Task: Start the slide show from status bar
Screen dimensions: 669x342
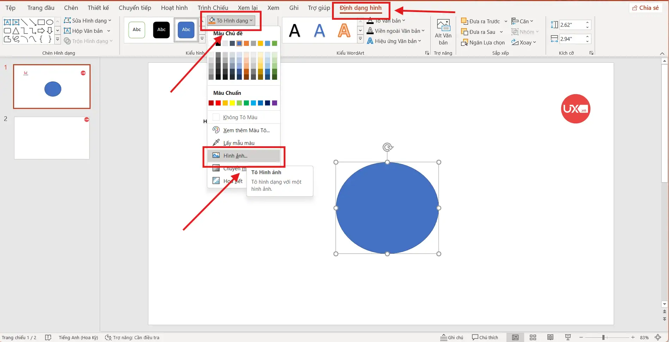Action: (567, 337)
